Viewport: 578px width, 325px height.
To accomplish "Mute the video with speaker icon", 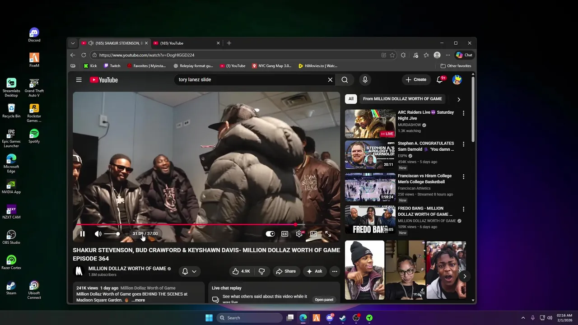I will pyautogui.click(x=98, y=234).
